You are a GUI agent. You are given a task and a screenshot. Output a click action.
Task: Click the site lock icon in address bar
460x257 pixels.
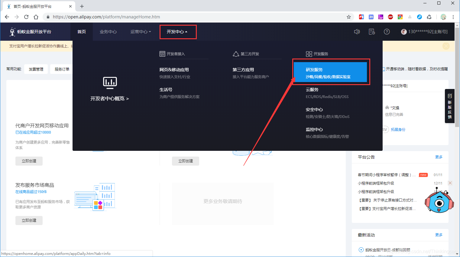click(x=48, y=17)
